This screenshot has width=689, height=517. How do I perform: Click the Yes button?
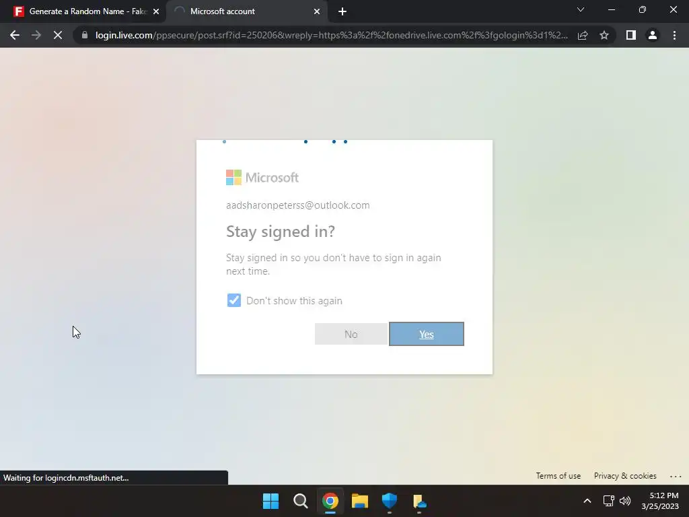pyautogui.click(x=426, y=334)
